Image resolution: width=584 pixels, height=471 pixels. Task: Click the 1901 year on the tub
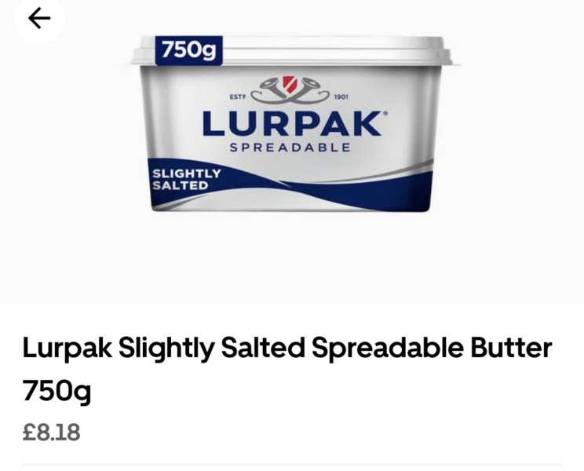[341, 97]
